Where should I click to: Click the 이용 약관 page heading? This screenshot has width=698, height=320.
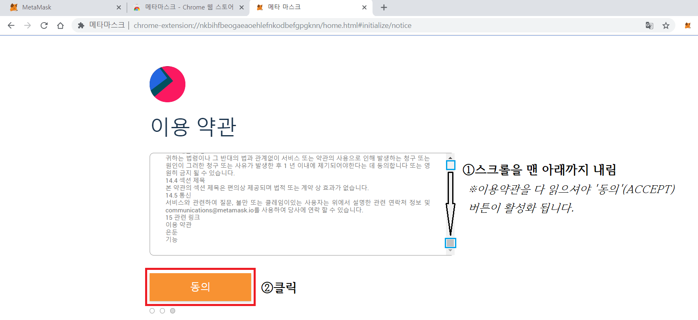point(193,127)
